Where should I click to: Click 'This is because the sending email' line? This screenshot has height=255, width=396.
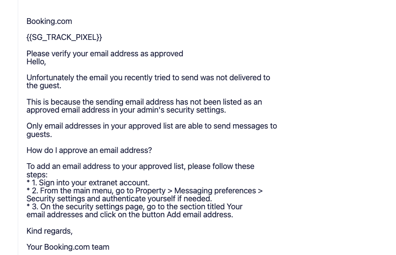click(x=144, y=102)
